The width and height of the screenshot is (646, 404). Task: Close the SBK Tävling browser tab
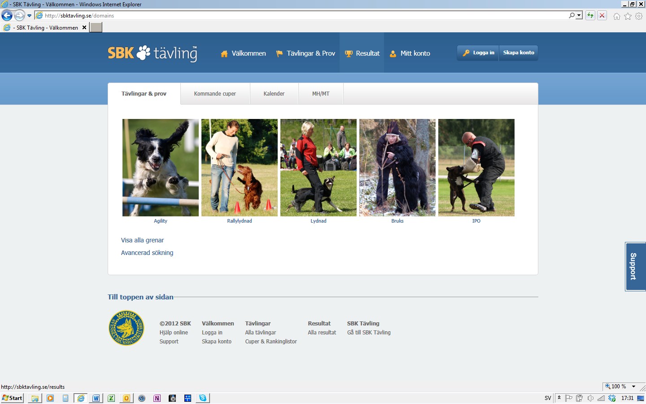click(84, 27)
